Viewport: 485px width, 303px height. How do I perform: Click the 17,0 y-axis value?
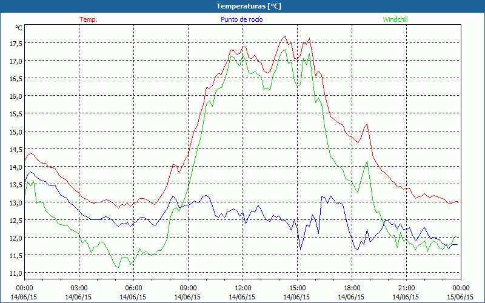click(x=16, y=61)
